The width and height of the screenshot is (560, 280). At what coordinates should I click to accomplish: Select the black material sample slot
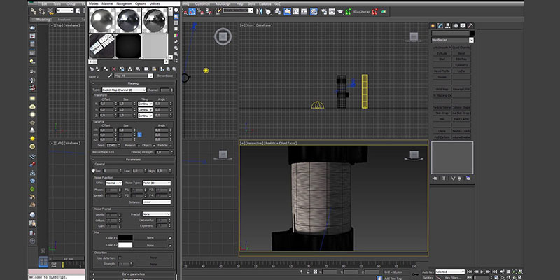click(128, 46)
